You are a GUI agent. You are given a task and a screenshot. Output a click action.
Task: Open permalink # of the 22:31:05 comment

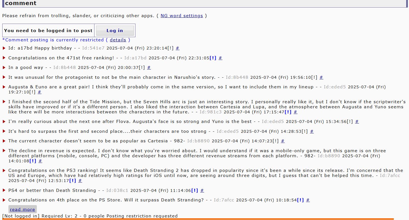click(x=220, y=58)
